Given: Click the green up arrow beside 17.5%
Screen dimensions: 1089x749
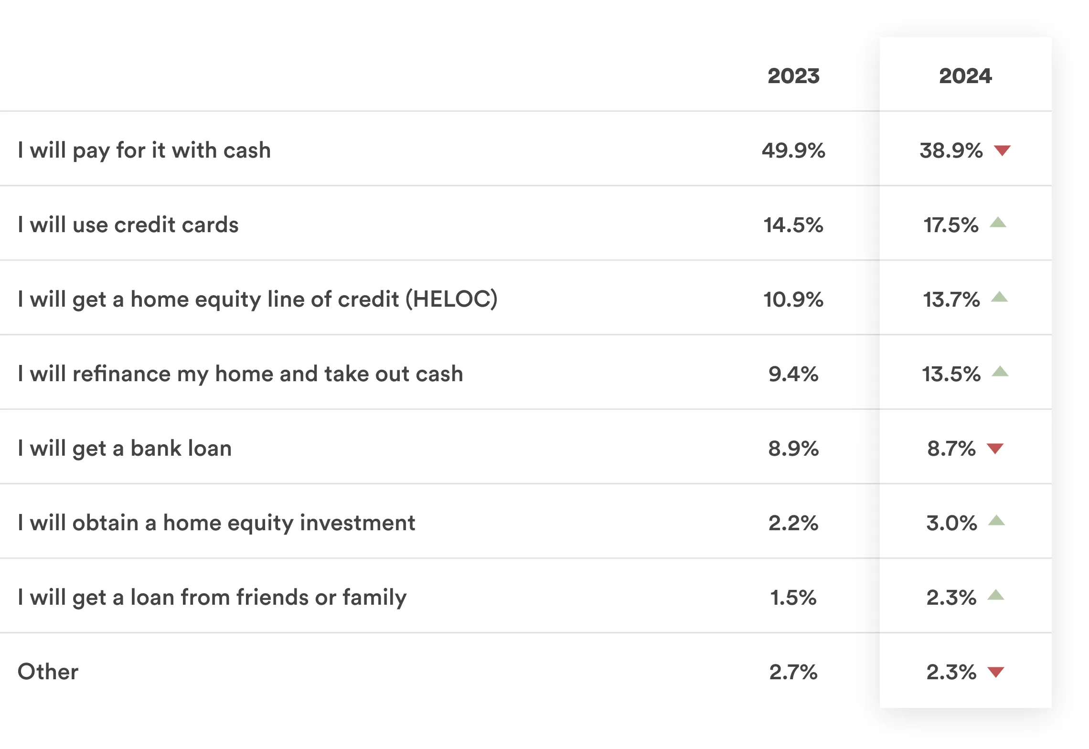Looking at the screenshot, I should 998,223.
